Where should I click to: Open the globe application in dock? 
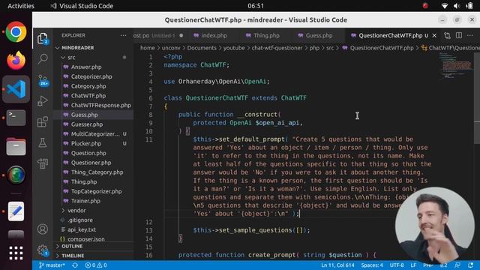coord(16,175)
